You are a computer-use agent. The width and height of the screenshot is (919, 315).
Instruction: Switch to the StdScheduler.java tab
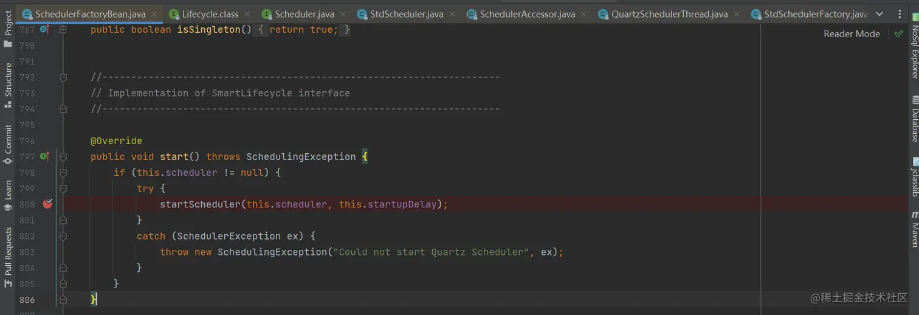[x=407, y=14]
